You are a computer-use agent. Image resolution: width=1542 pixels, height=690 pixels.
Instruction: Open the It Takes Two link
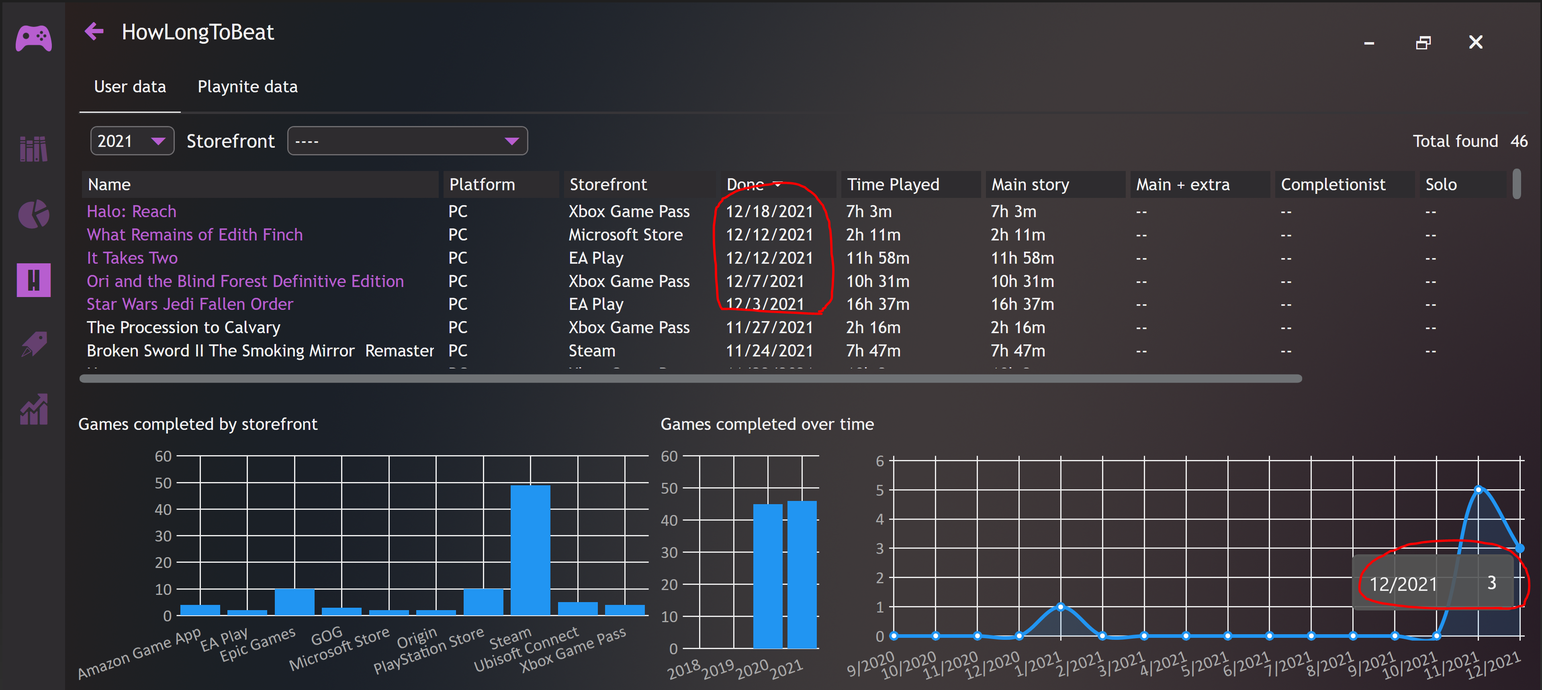click(x=132, y=258)
